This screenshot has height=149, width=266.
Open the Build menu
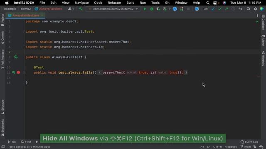click(131, 3)
